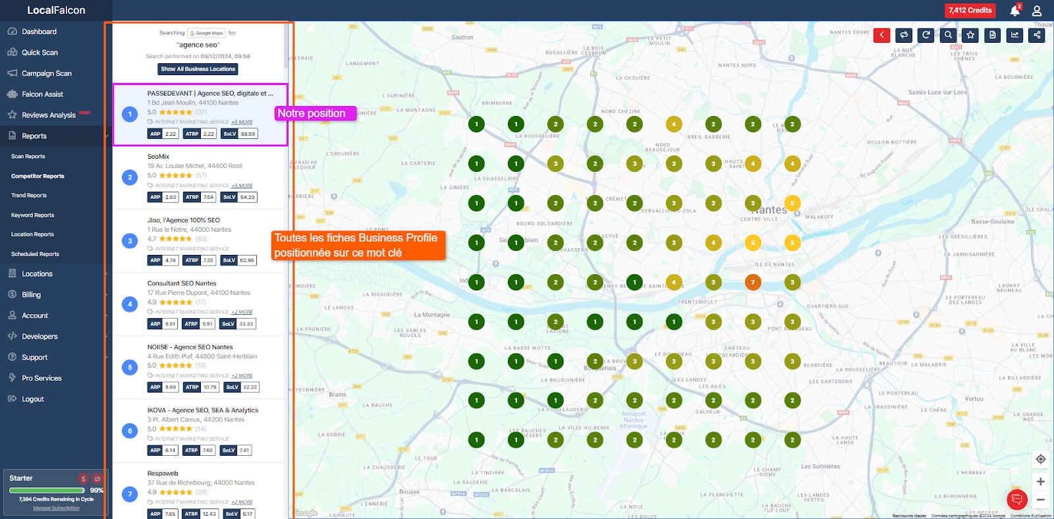Image resolution: width=1054 pixels, height=519 pixels.
Task: Click the red chat support bubble icon
Action: tap(1017, 499)
